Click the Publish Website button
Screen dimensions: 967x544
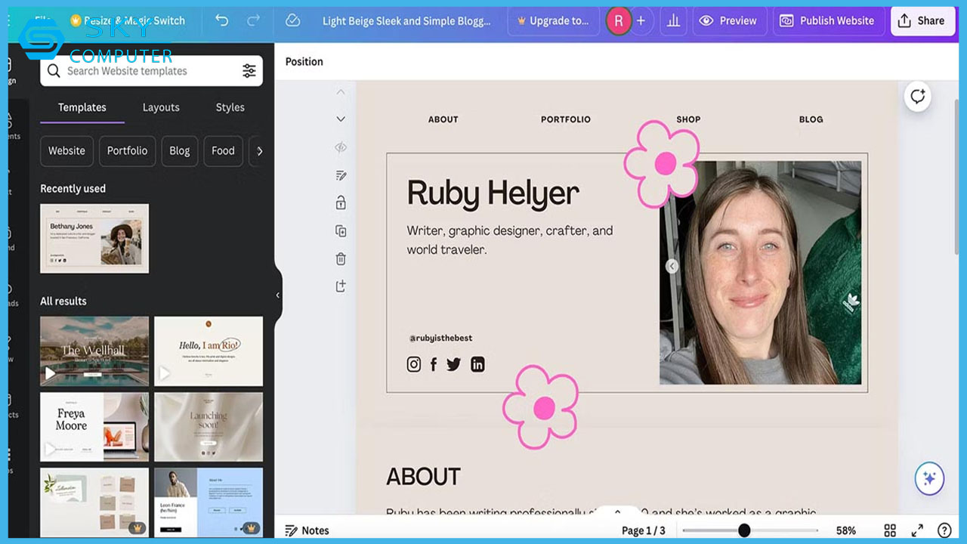coord(827,21)
